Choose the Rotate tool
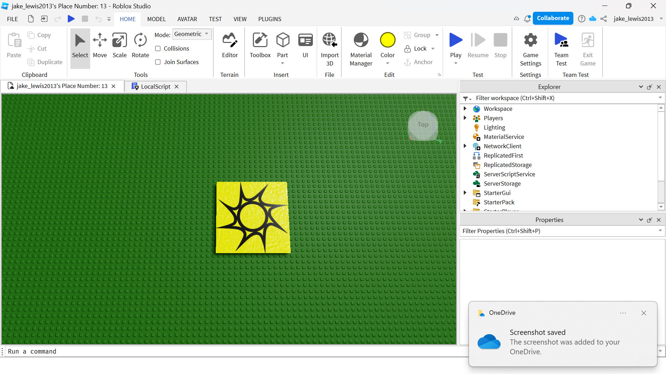The image size is (666, 374). [140, 45]
